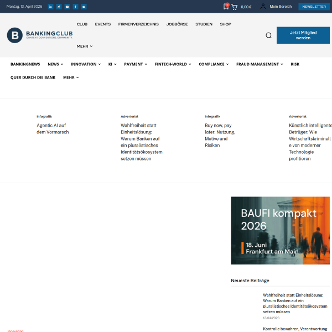The width and height of the screenshot is (332, 332).
Task: Click Infografik label above Agentic AI
Action: tap(44, 116)
